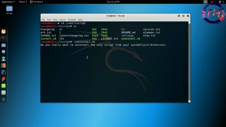Open the Applications menu in top bar
Image resolution: width=226 pixels, height=127 pixels.
click(x=8, y=2)
